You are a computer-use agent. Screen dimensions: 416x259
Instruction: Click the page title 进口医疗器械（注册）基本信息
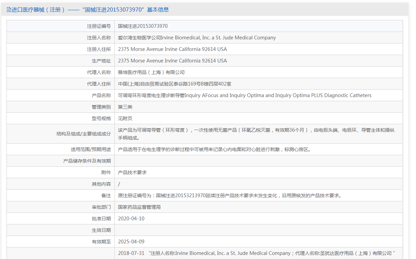tap(90, 10)
